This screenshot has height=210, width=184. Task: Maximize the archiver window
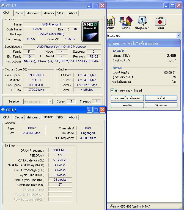click(x=172, y=5)
